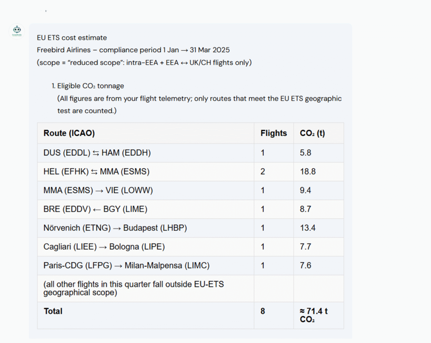Click the CO₂ value 8.7
Screen dimensions: 431x343
[306, 209]
